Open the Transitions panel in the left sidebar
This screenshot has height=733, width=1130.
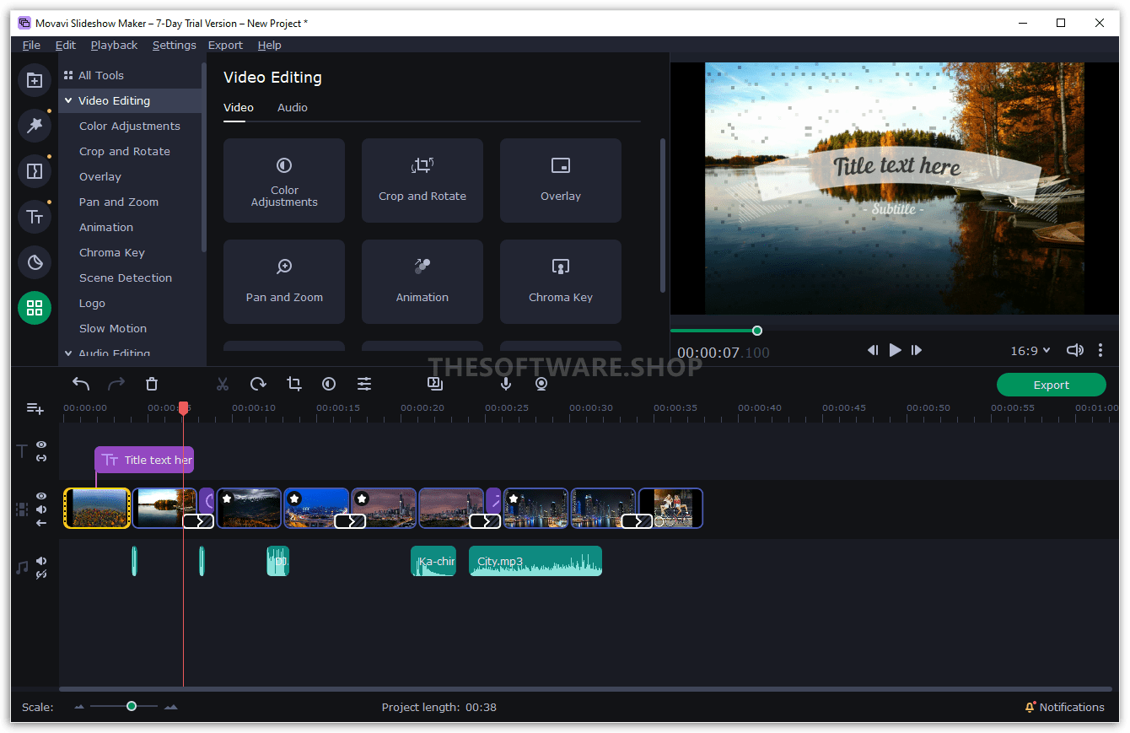tap(35, 171)
